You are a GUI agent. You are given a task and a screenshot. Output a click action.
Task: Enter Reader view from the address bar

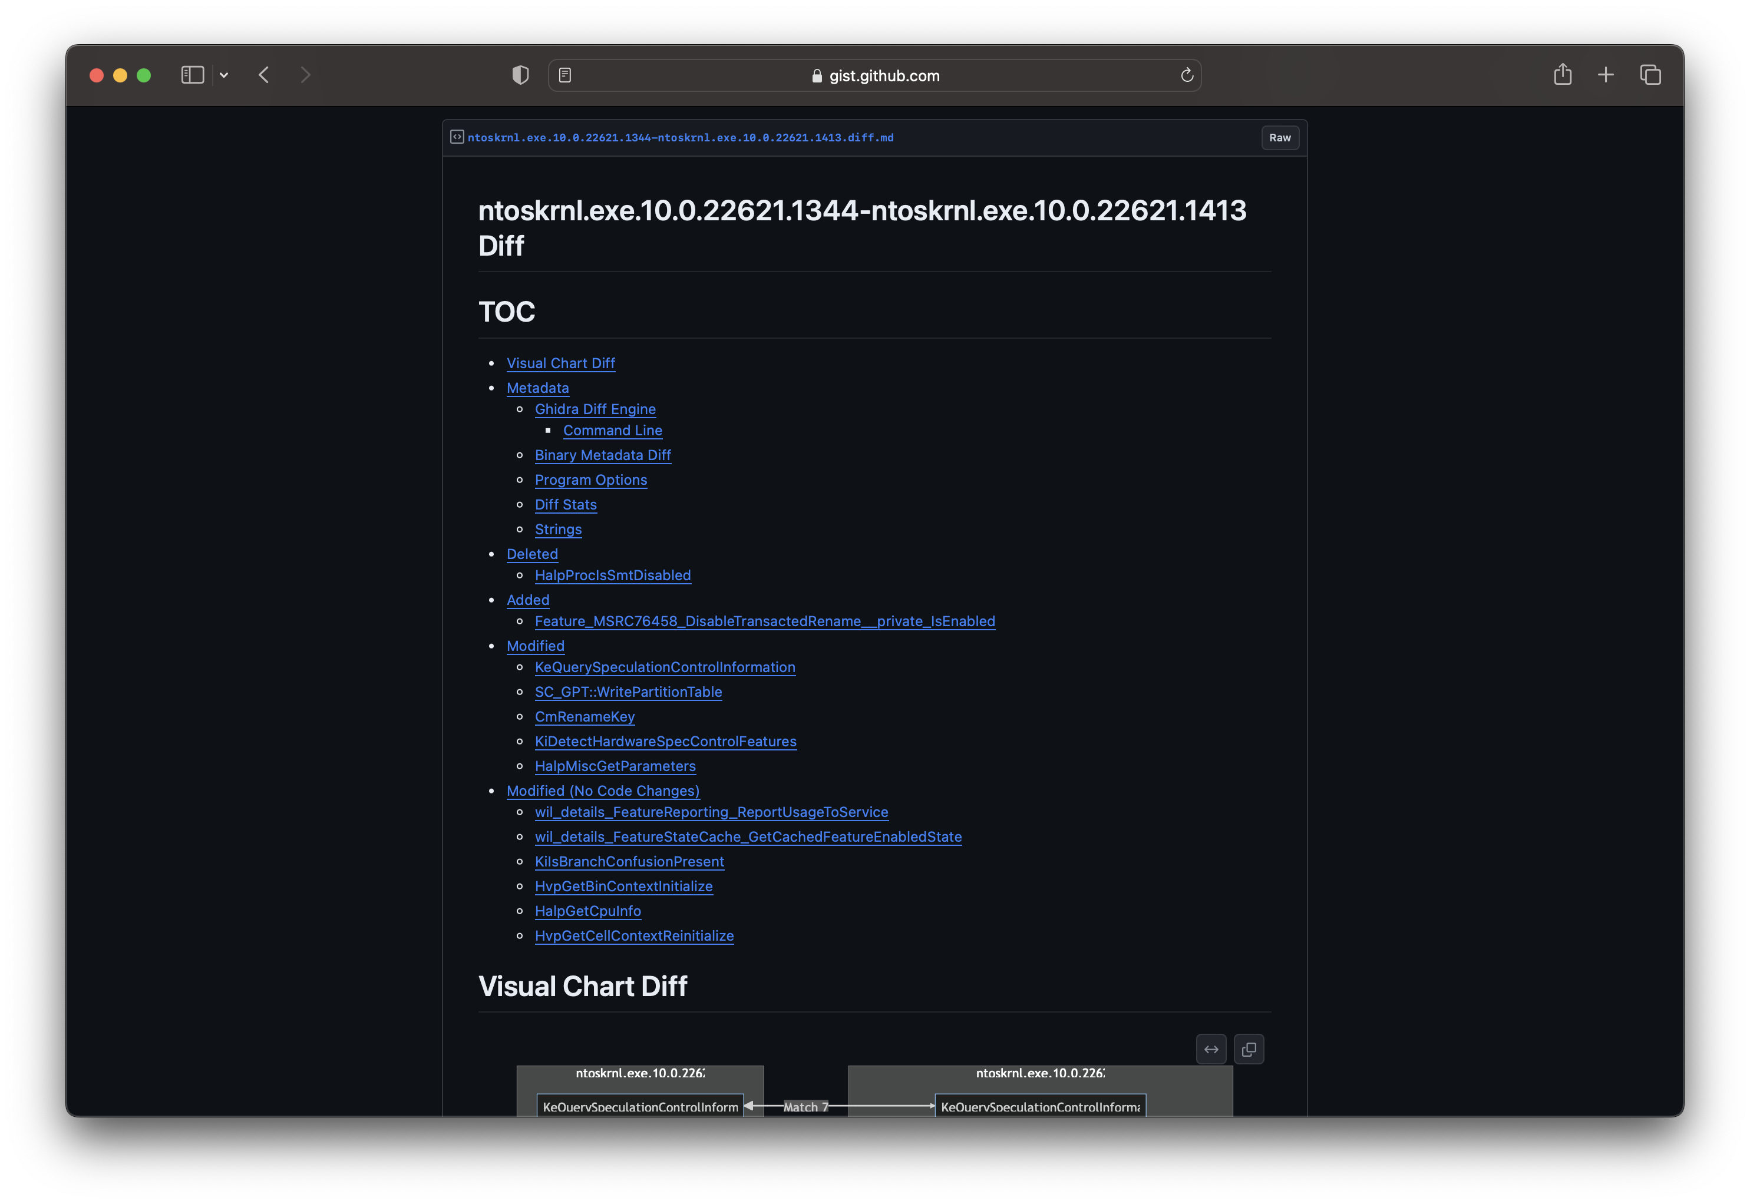(x=565, y=75)
